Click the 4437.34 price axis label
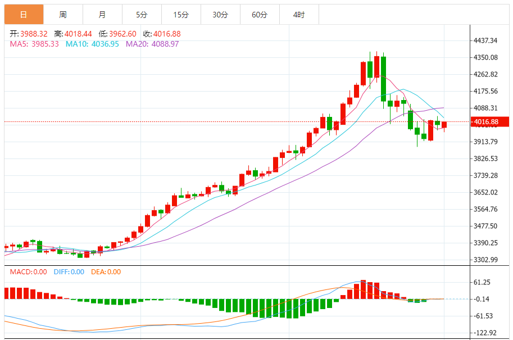Viewport: 513px width, 340px height. [485, 40]
